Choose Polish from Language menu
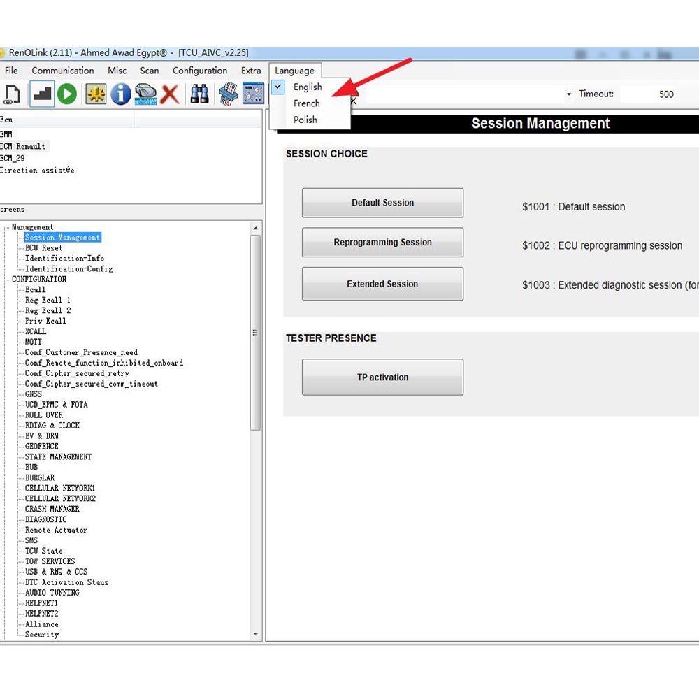 pos(305,120)
